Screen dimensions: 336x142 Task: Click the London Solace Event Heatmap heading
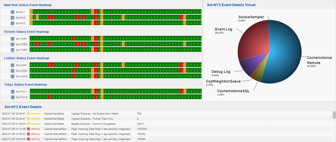pos(27,58)
